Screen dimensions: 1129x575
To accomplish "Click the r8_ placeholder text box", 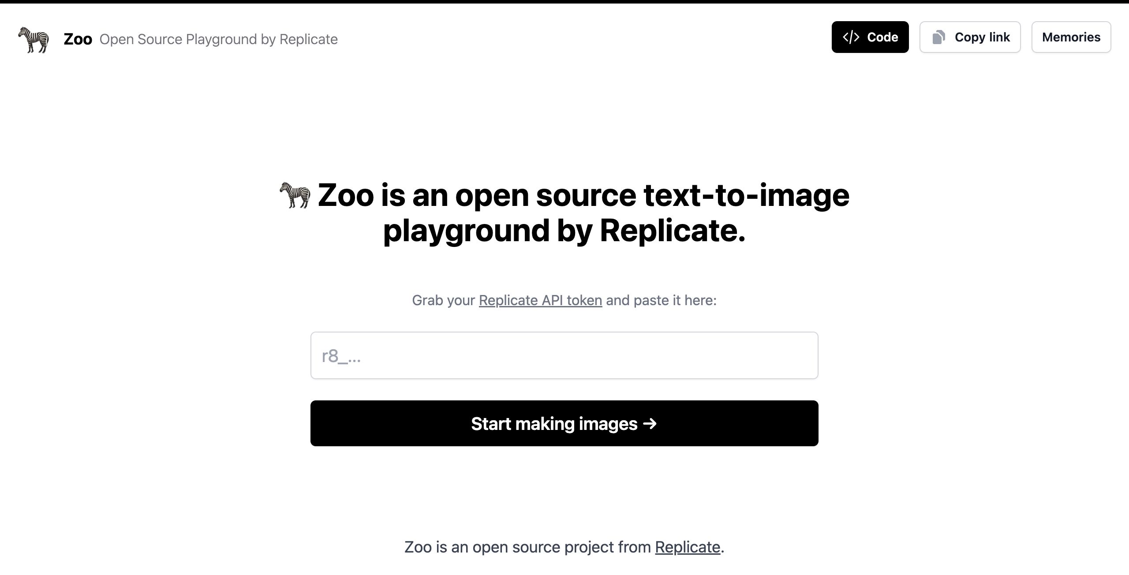I will tap(564, 355).
